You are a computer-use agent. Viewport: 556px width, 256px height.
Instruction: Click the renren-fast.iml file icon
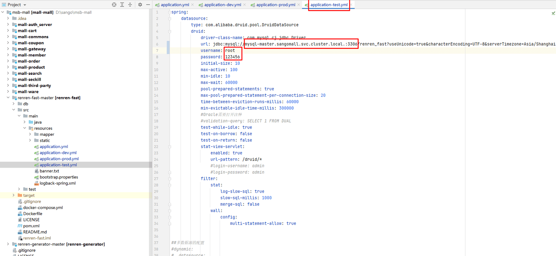point(20,238)
